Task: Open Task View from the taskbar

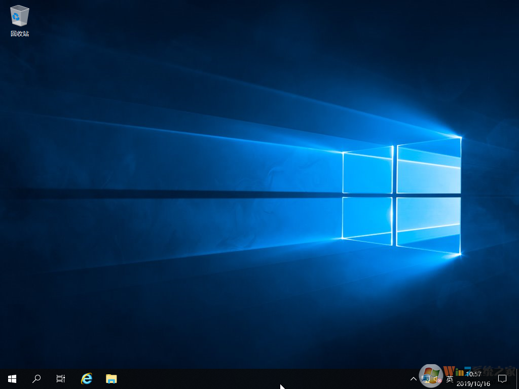Action: pyautogui.click(x=60, y=378)
